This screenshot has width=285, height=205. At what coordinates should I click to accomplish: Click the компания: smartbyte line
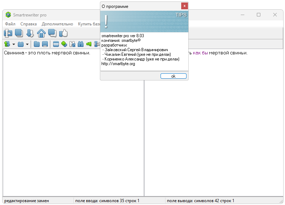pyautogui.click(x=121, y=40)
